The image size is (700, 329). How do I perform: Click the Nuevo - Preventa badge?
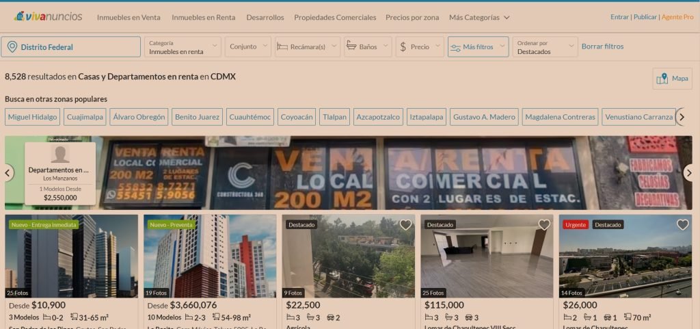click(171, 224)
